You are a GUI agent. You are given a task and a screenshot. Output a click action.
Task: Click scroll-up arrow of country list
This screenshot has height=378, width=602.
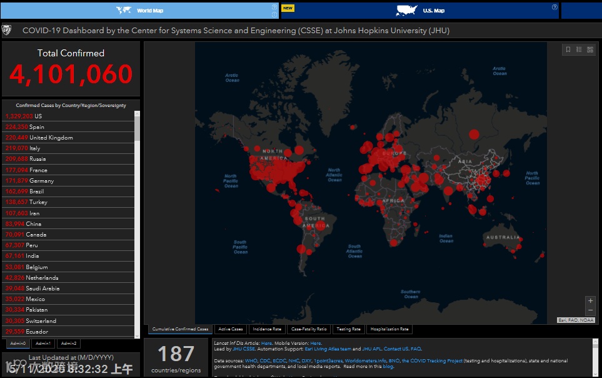click(137, 114)
